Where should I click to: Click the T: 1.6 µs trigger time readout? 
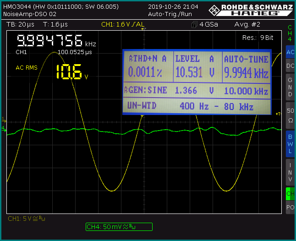(x=55, y=25)
